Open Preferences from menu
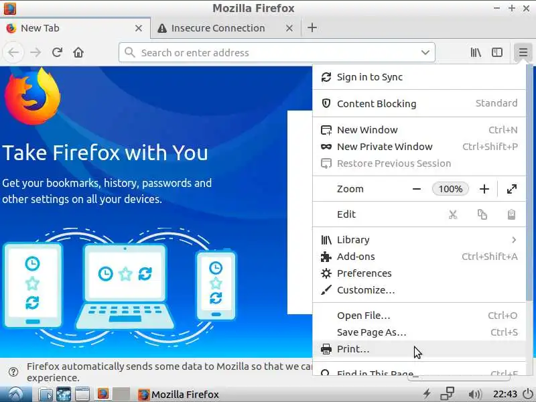The height and width of the screenshot is (402, 536). (419, 273)
